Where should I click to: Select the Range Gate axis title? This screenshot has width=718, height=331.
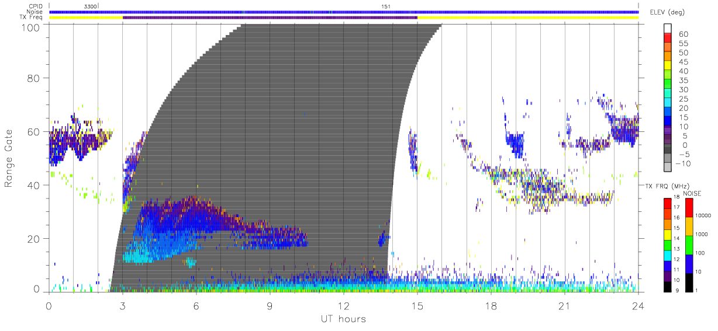[9, 159]
